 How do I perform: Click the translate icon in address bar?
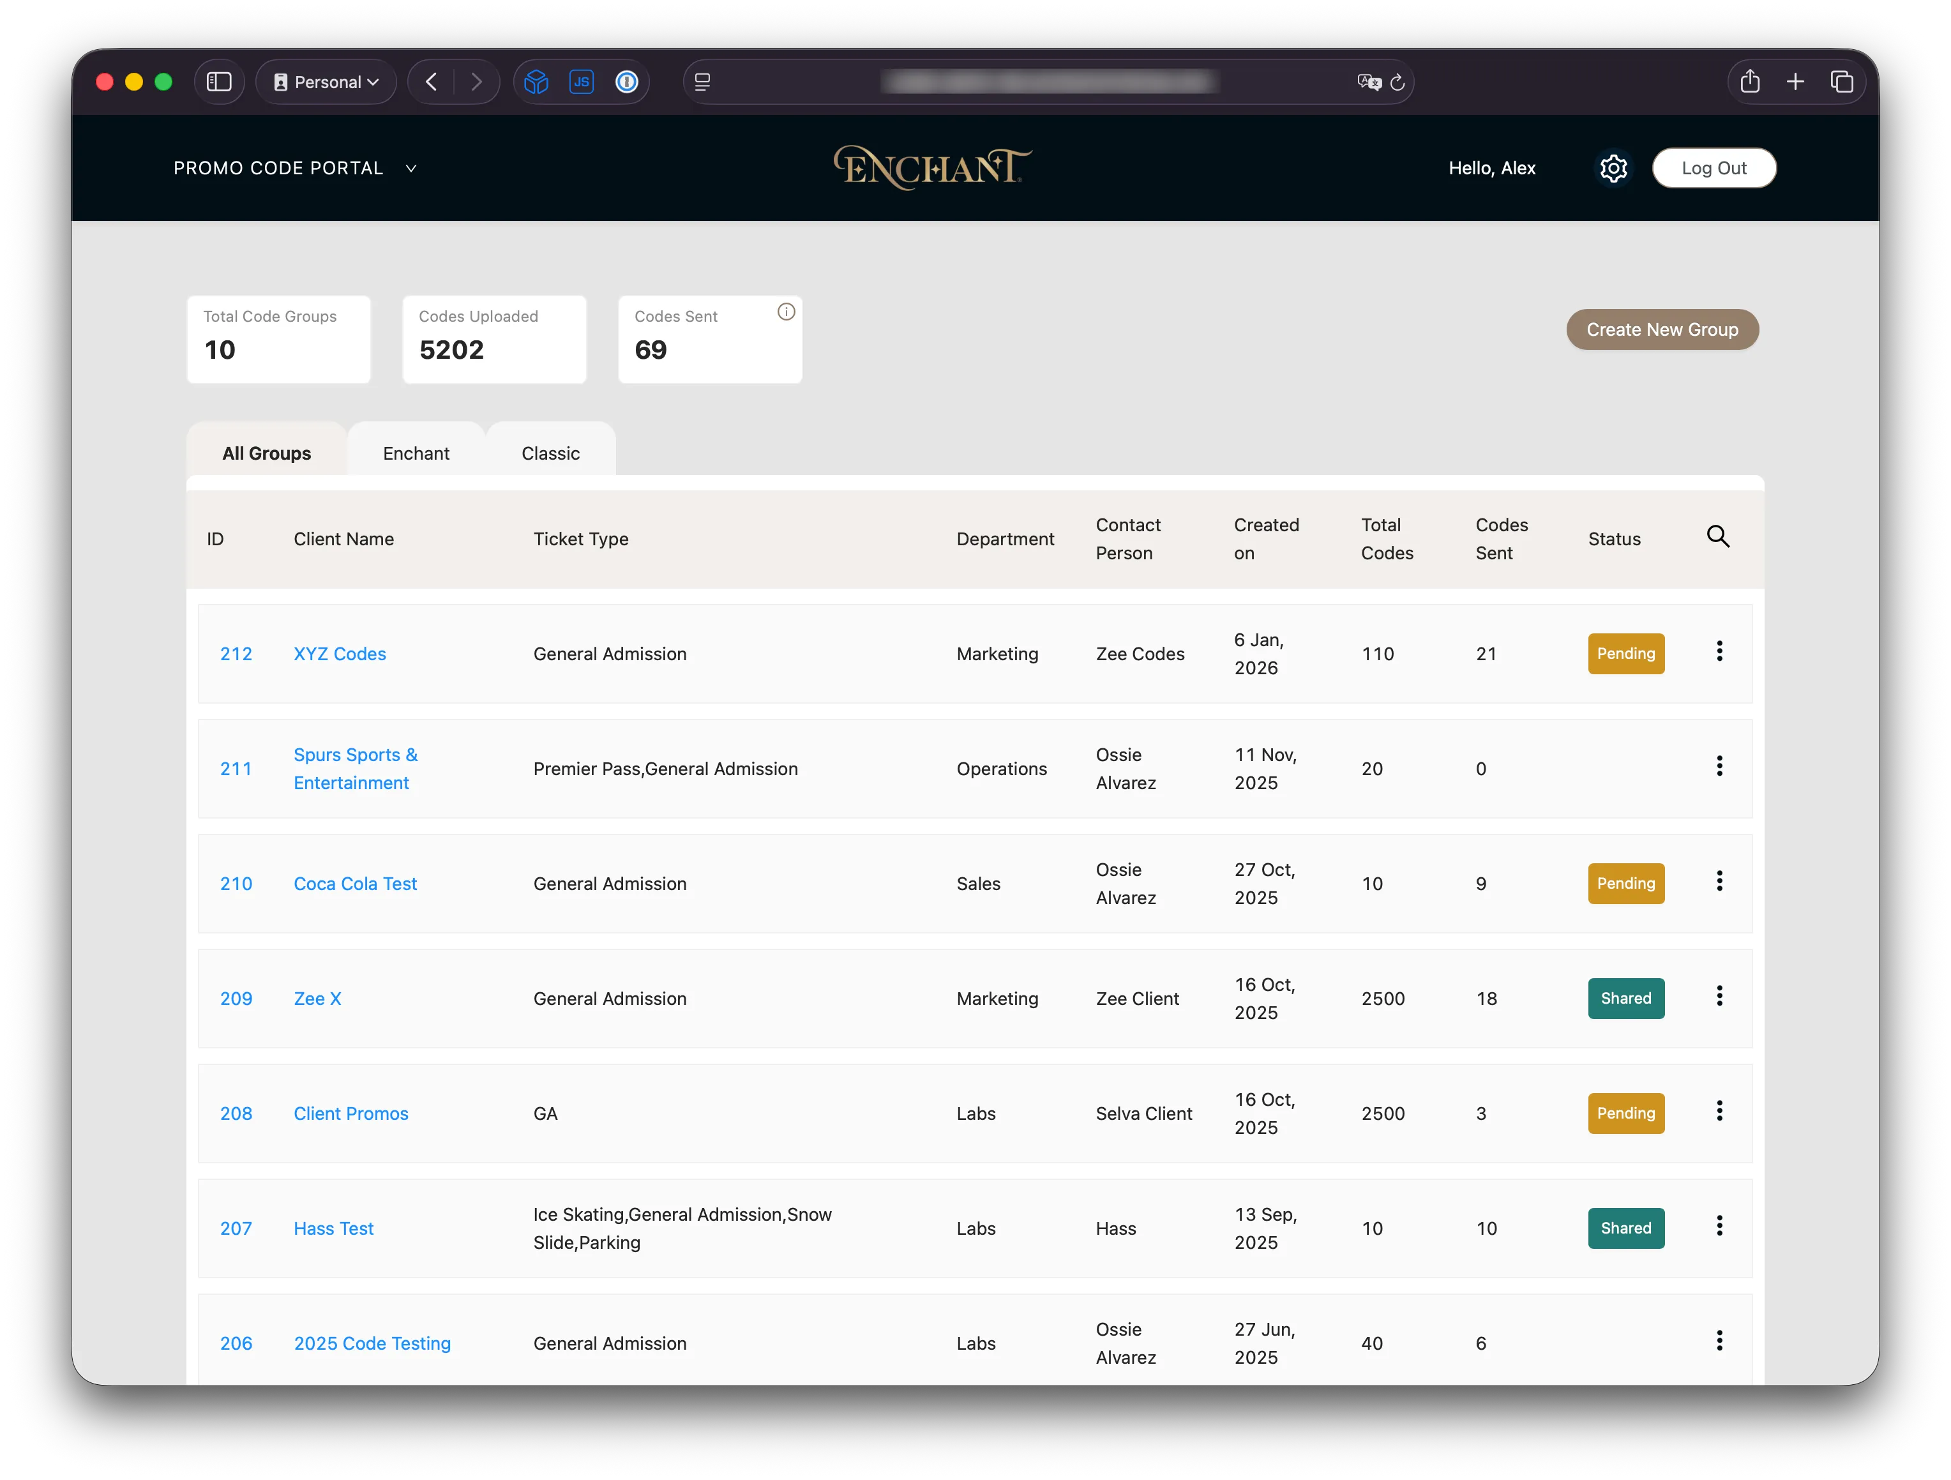(x=1368, y=82)
